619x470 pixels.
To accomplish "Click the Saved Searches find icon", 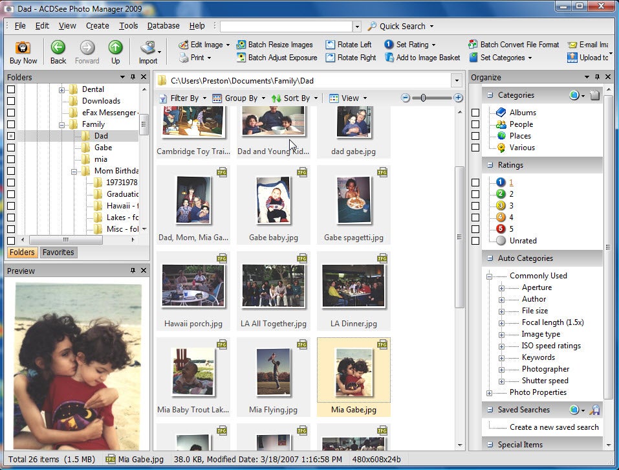I will point(595,410).
